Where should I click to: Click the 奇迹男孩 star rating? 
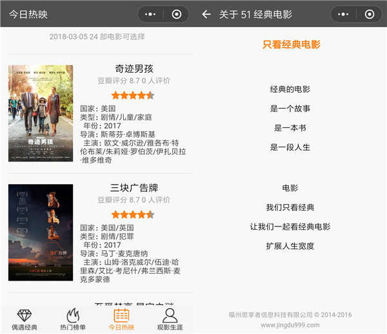(x=133, y=95)
